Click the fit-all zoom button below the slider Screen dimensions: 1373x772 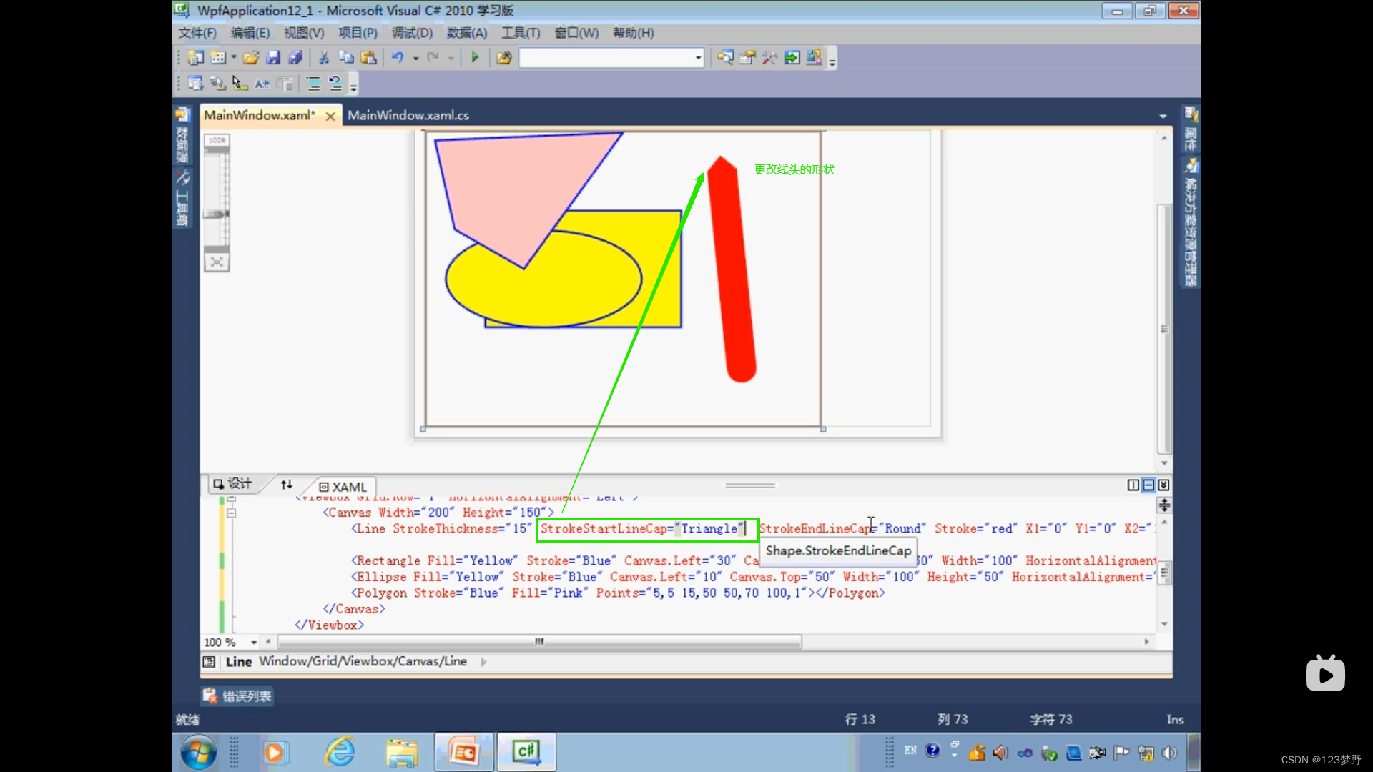click(217, 262)
